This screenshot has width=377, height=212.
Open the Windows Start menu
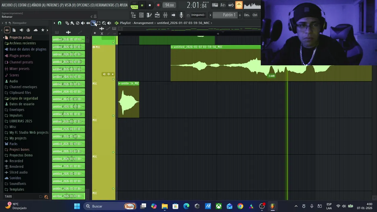tap(77, 206)
